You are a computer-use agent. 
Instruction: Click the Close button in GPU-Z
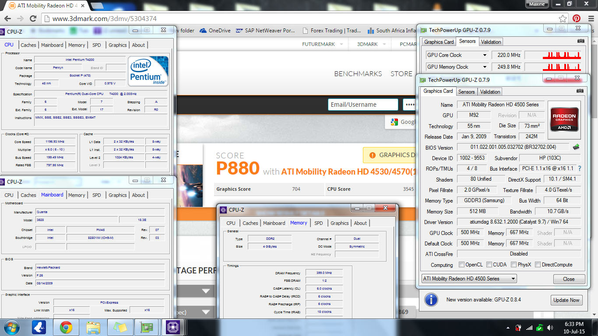click(569, 279)
